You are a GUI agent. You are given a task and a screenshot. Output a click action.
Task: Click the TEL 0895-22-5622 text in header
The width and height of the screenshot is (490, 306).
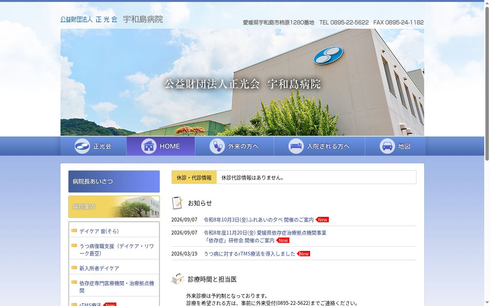click(x=344, y=23)
